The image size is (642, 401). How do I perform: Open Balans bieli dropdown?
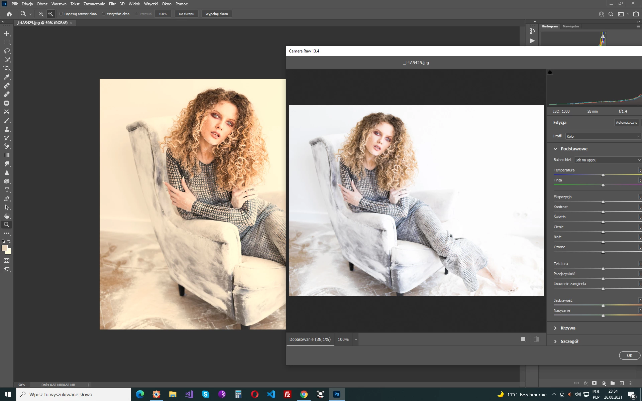point(607,160)
